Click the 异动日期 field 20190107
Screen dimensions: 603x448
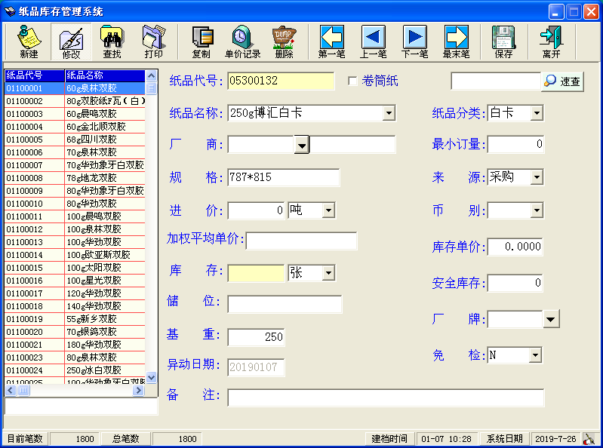pos(256,367)
